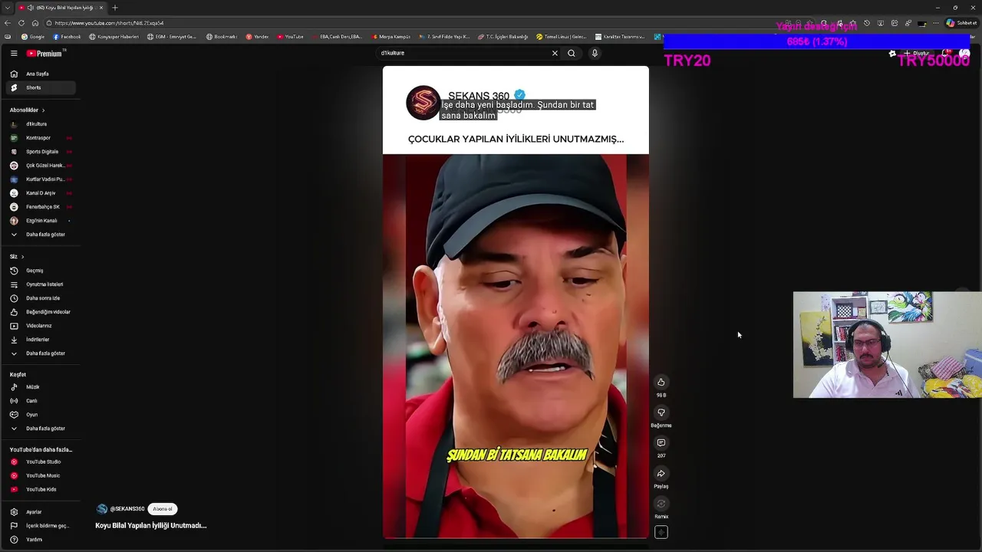Open the YouTube hamburger guide menu
Image resolution: width=982 pixels, height=552 pixels.
pos(14,54)
